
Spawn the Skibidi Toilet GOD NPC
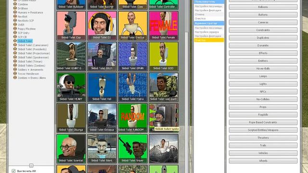click(x=164, y=56)
